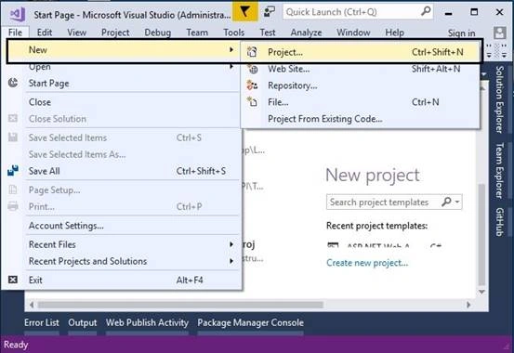Open the Edit menu

(45, 33)
